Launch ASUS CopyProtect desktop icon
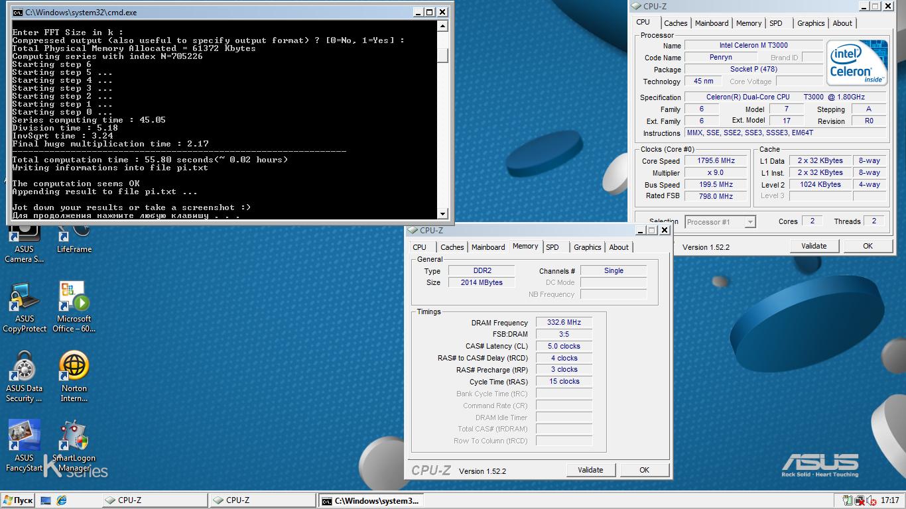906x509 pixels. (x=25, y=307)
